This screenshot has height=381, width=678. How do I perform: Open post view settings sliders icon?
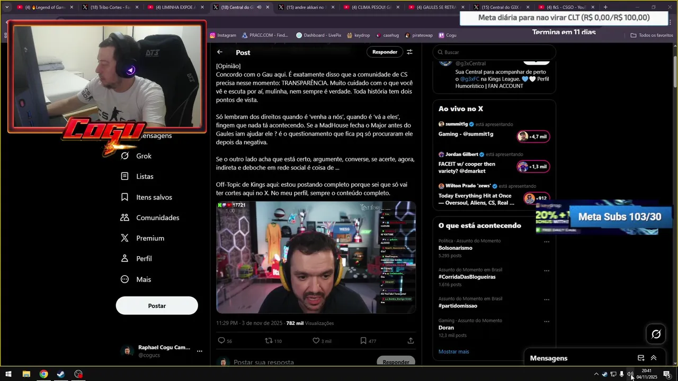(409, 52)
